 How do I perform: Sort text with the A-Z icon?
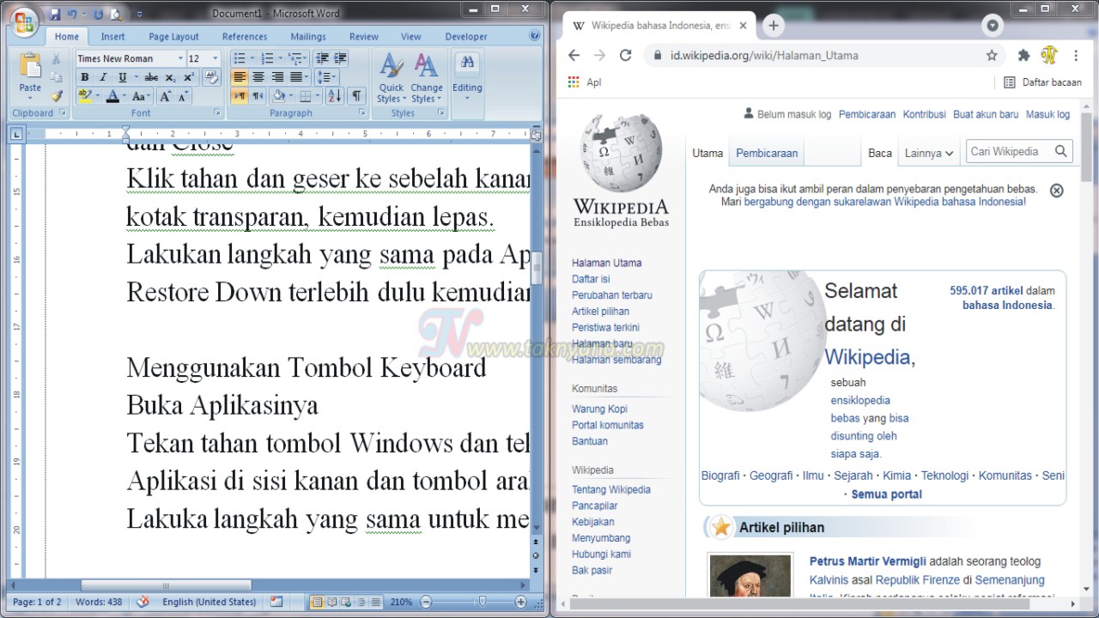pos(335,96)
